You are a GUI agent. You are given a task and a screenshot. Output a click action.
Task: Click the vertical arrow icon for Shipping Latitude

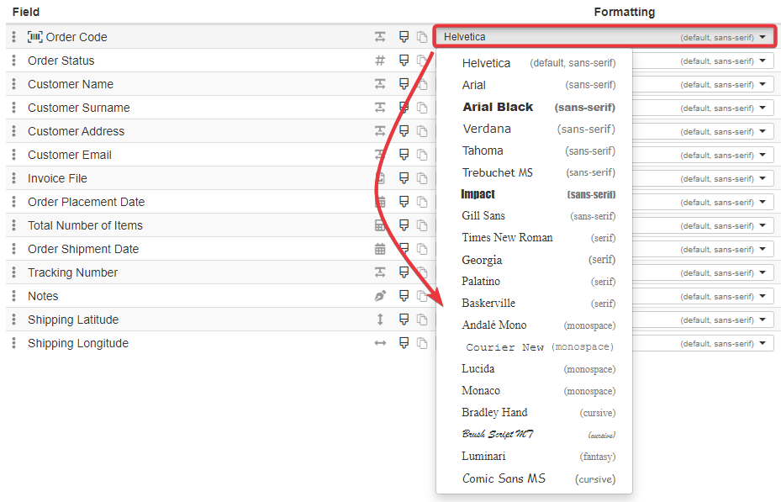click(x=380, y=320)
